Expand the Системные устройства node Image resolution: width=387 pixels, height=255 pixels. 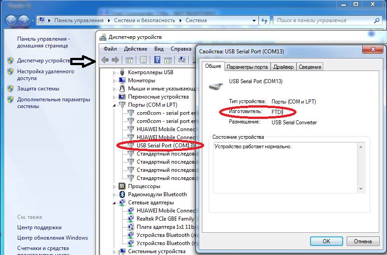tap(114, 252)
